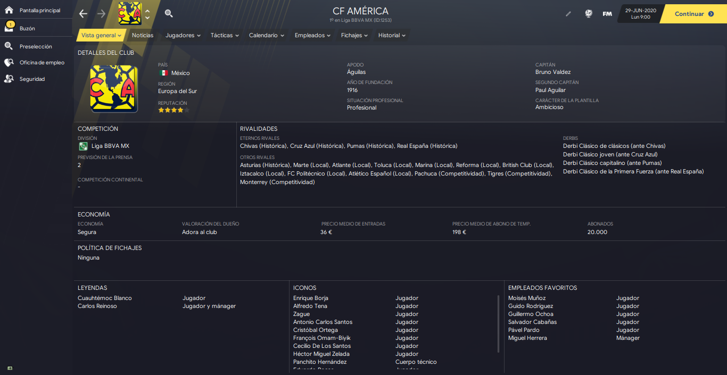Open the Vista general dropdown tab
Viewport: 727px width, 375px height.
click(x=102, y=35)
